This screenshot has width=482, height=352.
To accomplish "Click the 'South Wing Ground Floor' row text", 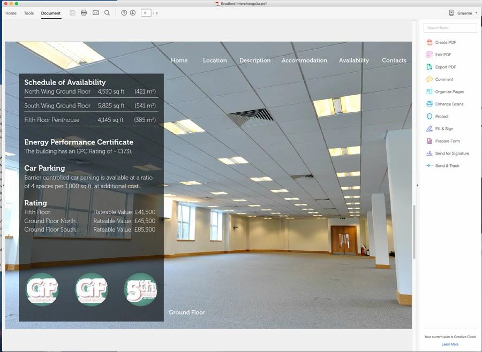I will point(57,105).
